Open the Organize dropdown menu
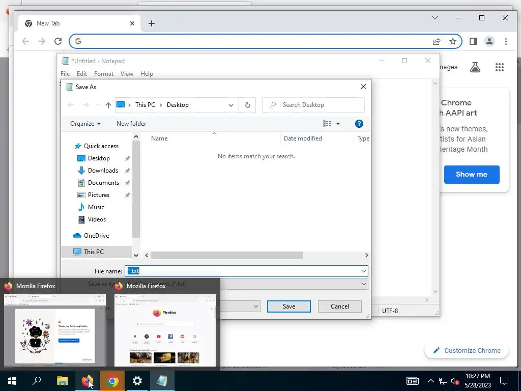 click(85, 124)
